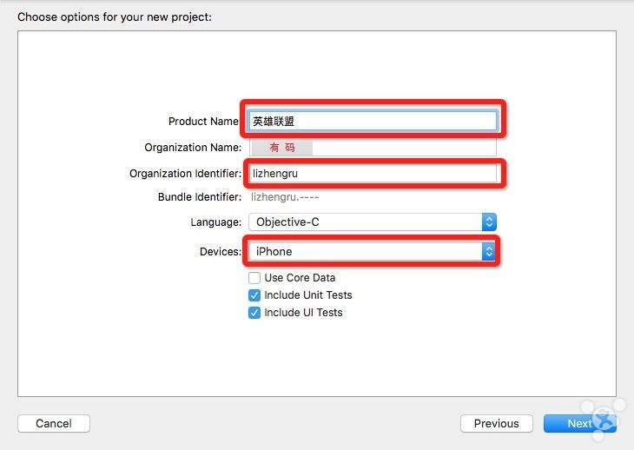Image resolution: width=634 pixels, height=450 pixels.
Task: Click the "Devices:" label
Action: click(220, 252)
